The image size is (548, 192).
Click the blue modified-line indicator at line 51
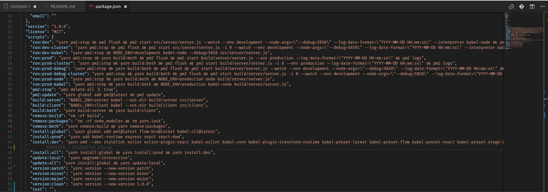pos(14,186)
